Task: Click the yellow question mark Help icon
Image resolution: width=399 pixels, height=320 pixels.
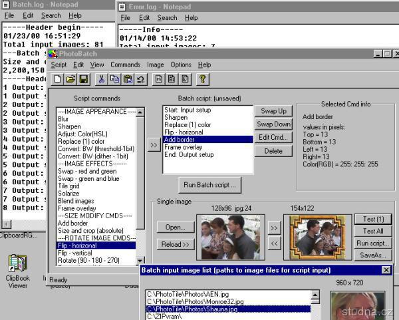Action: (x=203, y=79)
